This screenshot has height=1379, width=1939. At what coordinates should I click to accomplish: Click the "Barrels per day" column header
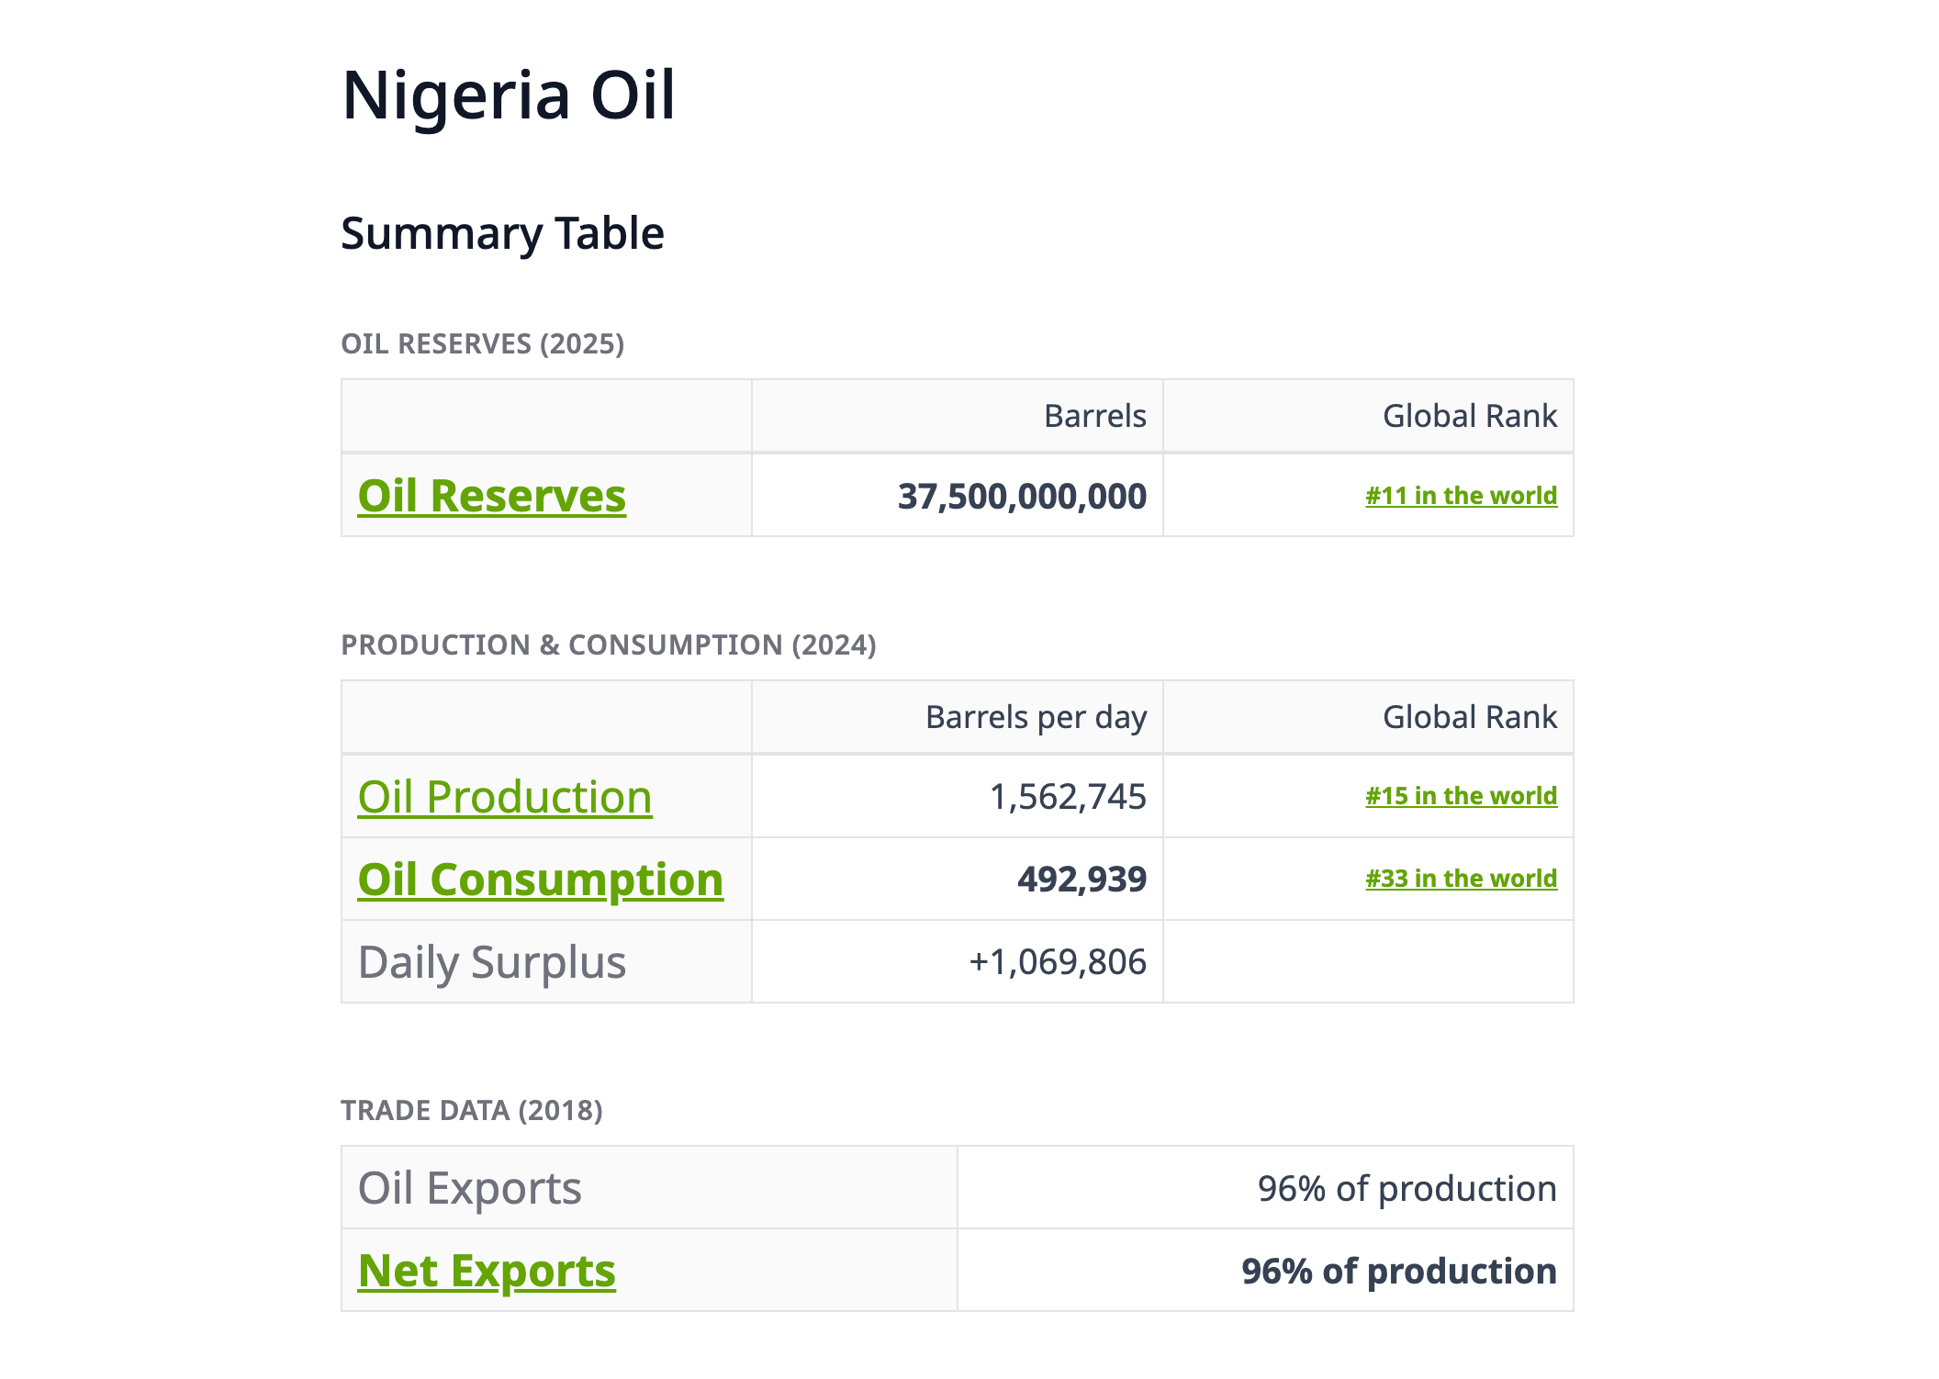(1036, 717)
